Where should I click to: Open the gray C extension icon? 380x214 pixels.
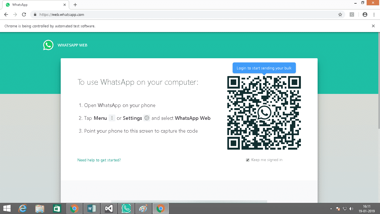tap(352, 14)
